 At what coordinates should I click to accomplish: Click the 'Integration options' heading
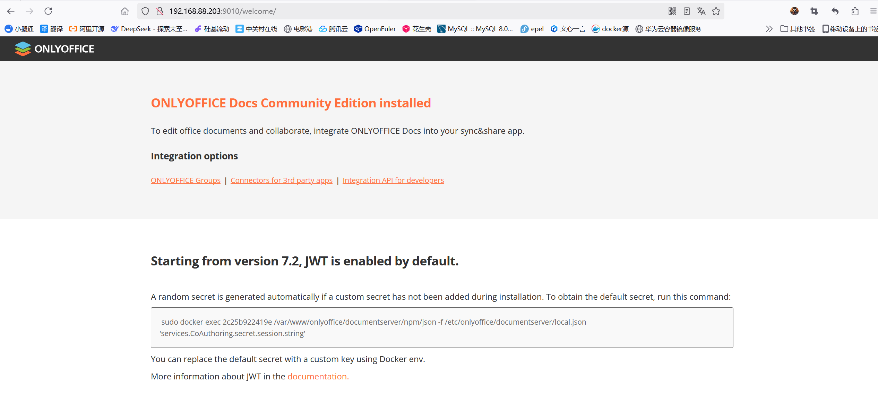tap(194, 156)
